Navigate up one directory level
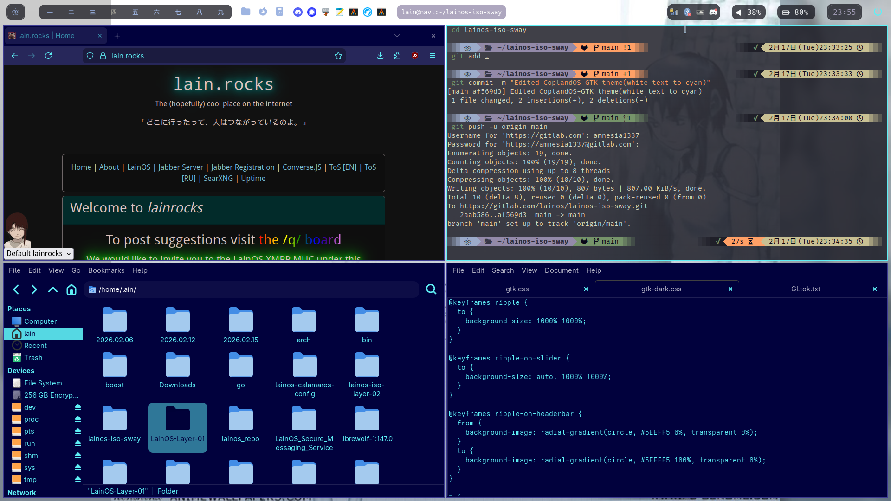 (53, 289)
